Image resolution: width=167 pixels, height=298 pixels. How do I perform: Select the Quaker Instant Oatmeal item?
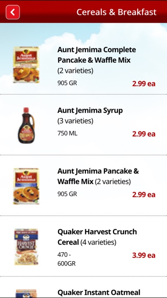click(x=83, y=287)
